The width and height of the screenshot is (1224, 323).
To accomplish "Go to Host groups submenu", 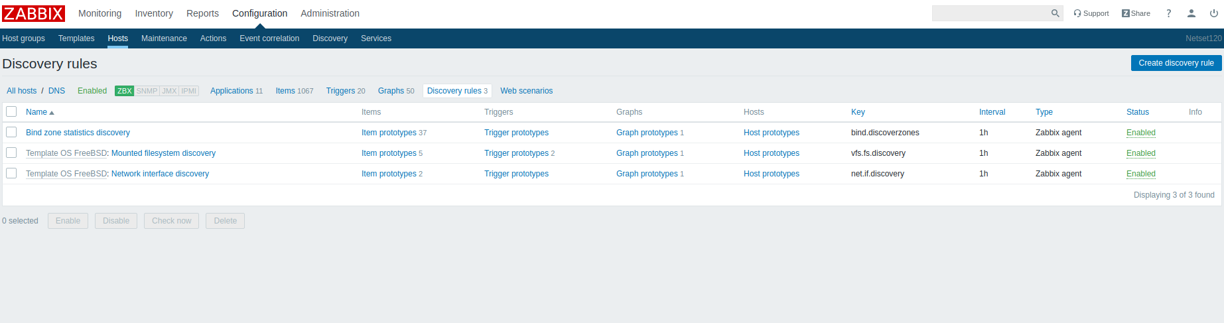I will (23, 38).
